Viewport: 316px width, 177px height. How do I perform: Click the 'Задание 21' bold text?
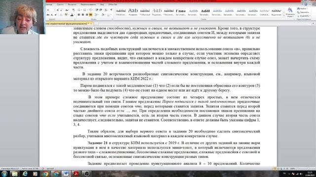click(98, 143)
